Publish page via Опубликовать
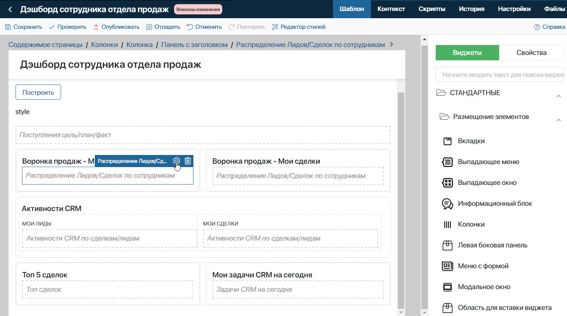 116,27
